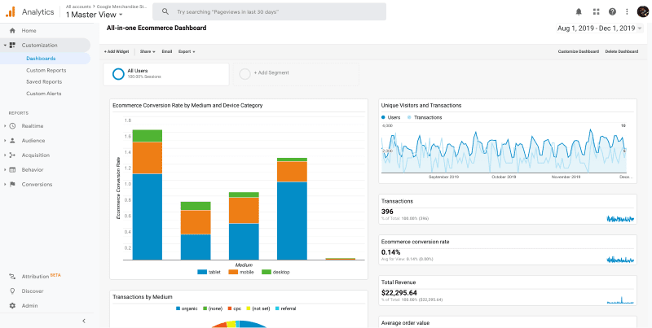Click the Discover lightbulb icon
The image size is (652, 328).
point(12,291)
